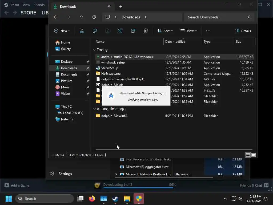Go back with Explorer's back arrow
The image size is (273, 205).
coord(55,17)
